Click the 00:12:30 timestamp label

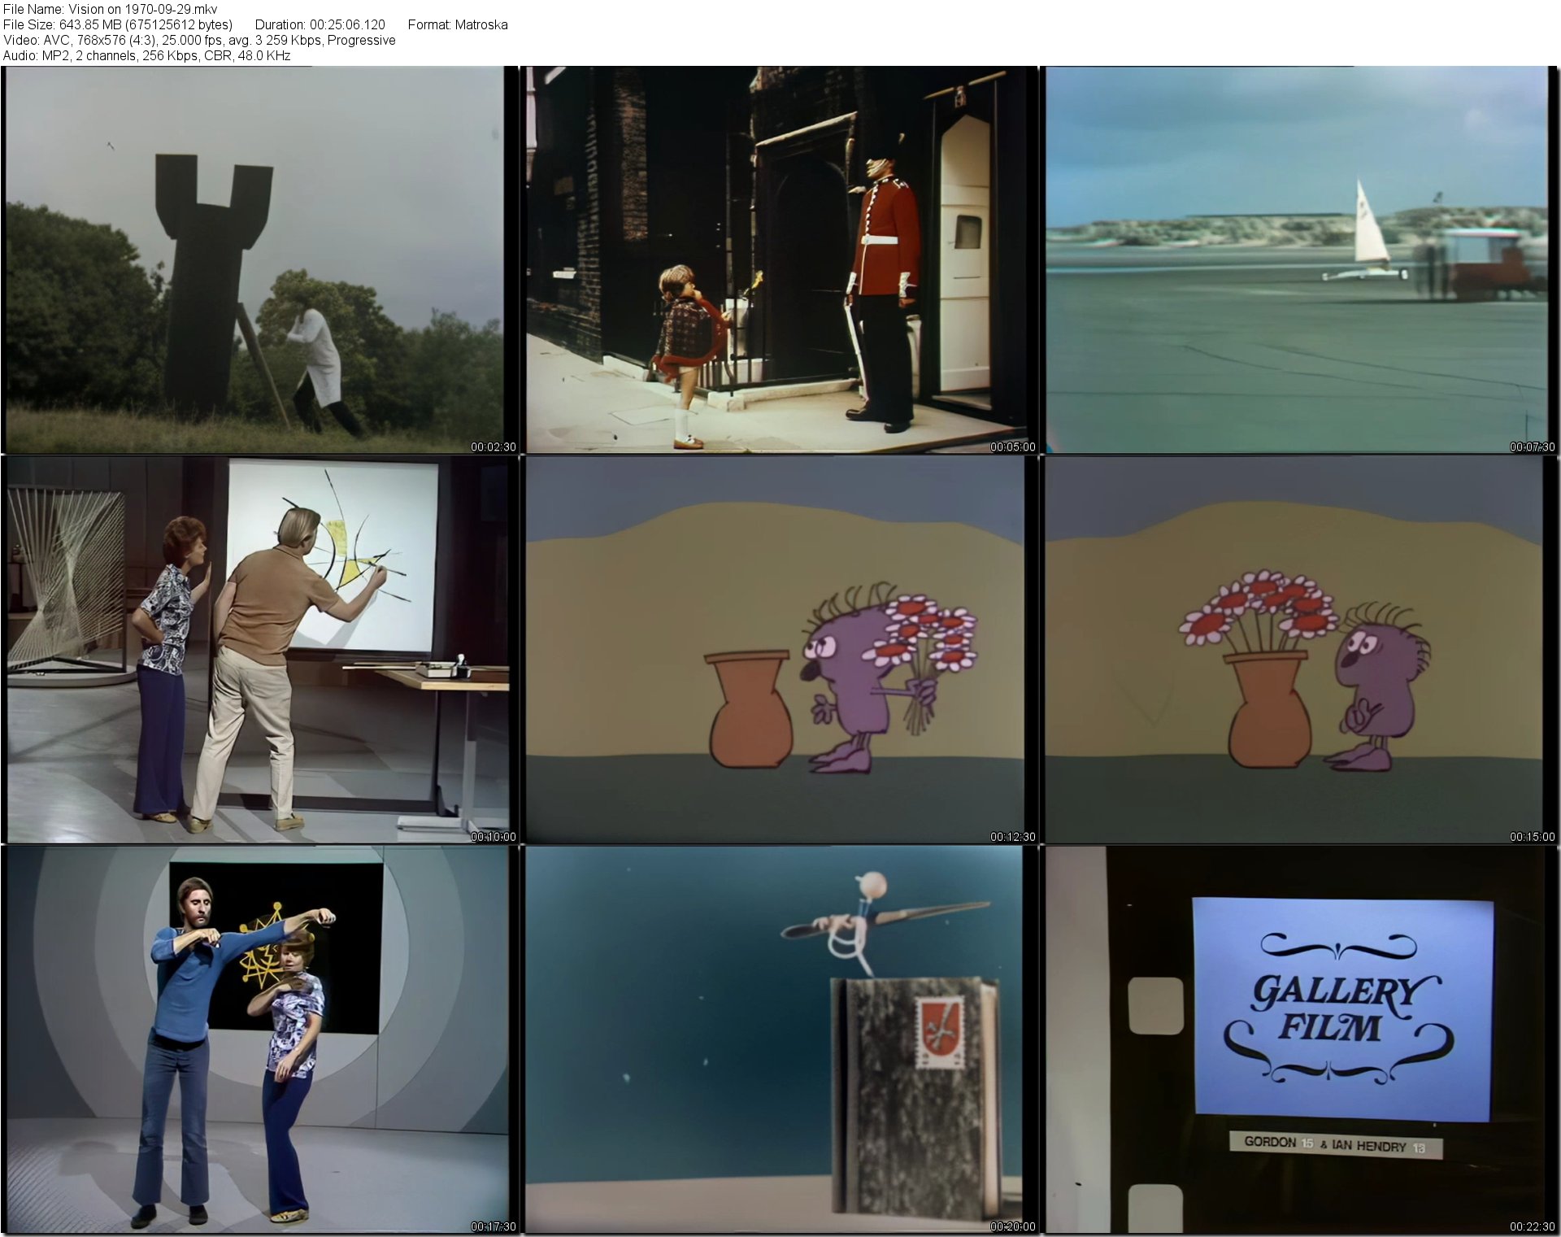click(1012, 837)
